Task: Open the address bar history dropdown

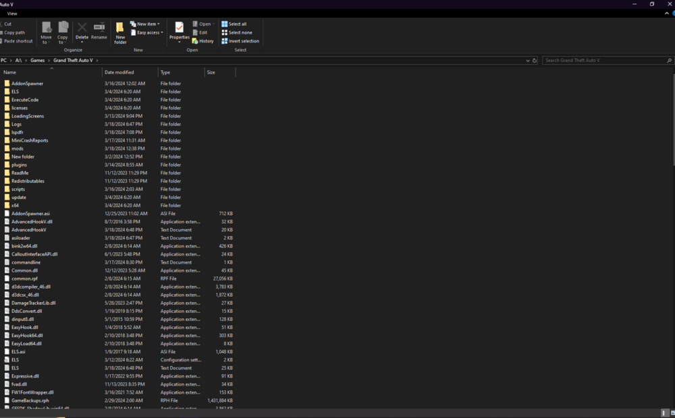Action: pos(527,60)
